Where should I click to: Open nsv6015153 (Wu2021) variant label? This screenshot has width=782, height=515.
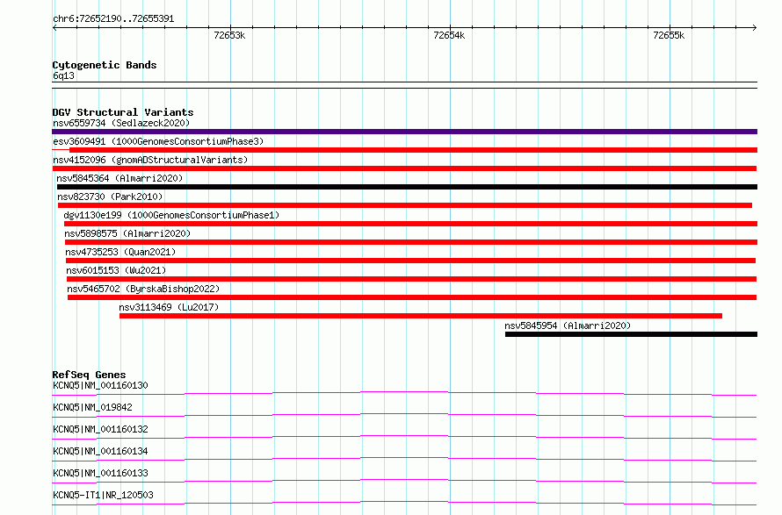[116, 270]
